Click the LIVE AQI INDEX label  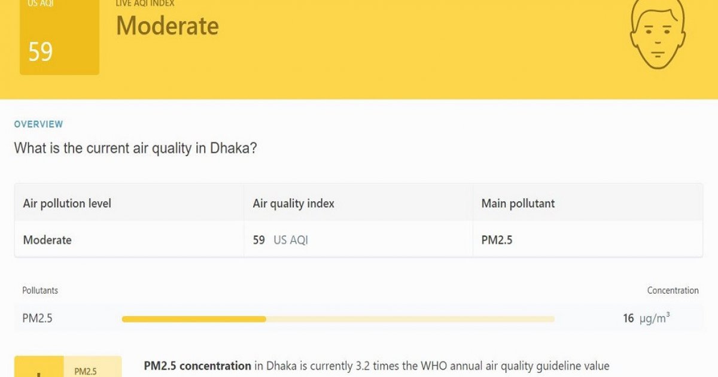point(144,4)
